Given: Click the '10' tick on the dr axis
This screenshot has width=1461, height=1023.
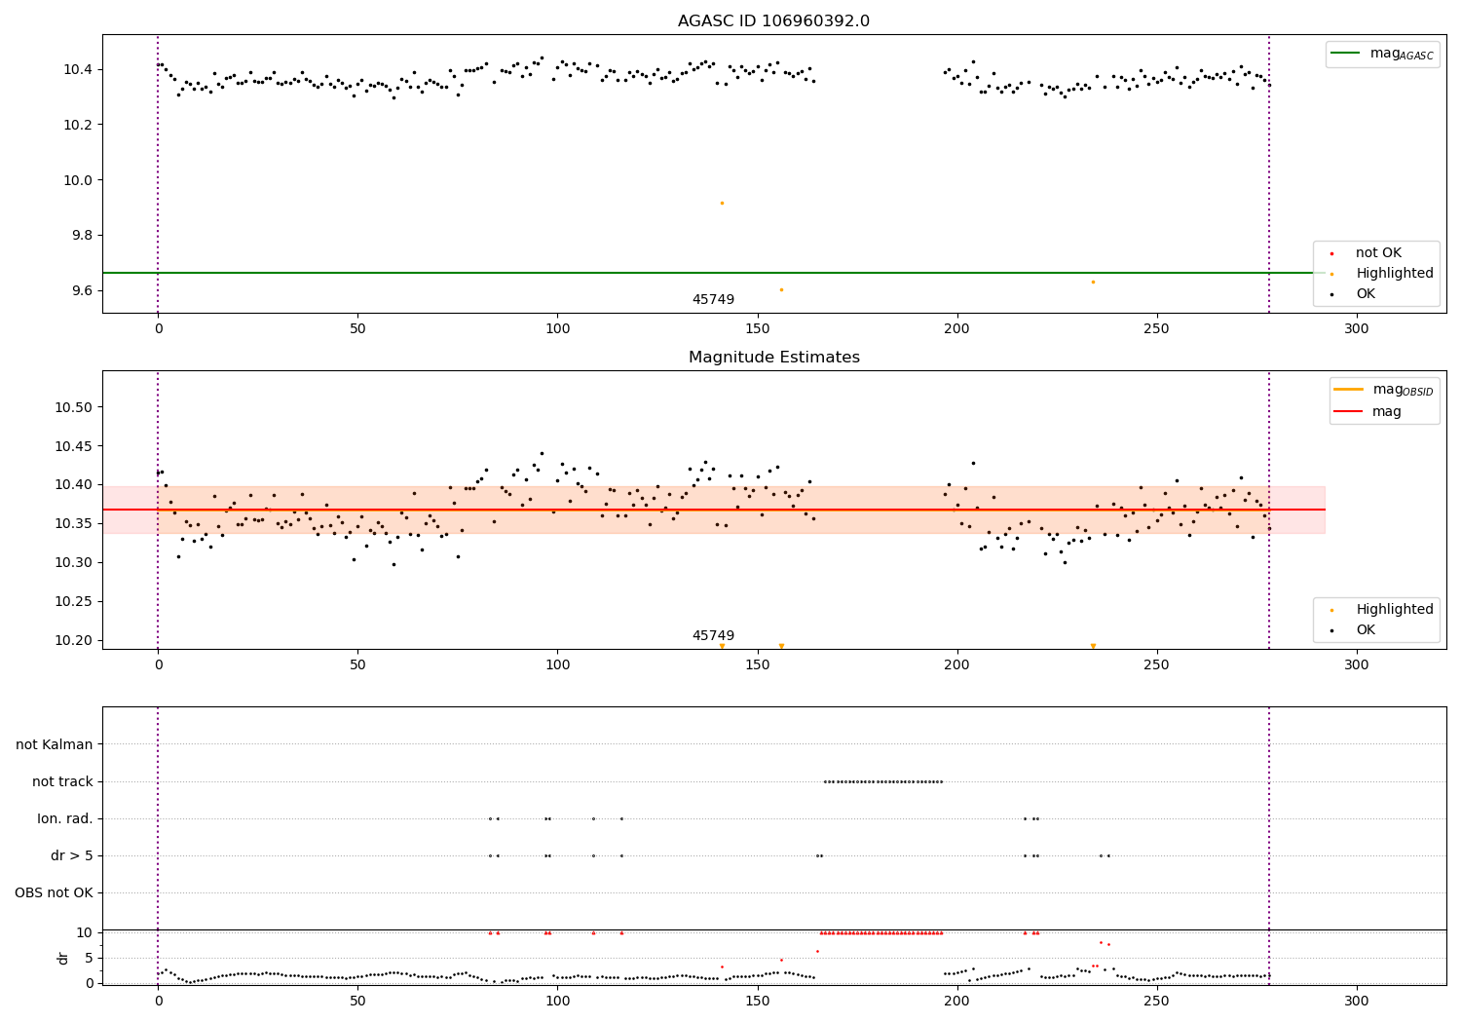Looking at the screenshot, I should 85,932.
